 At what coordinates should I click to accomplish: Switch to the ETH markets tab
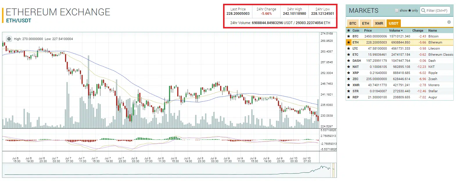tap(366, 23)
